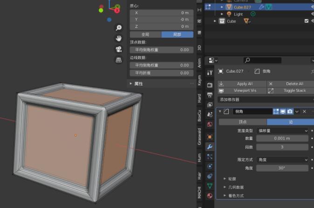Hide the Cube collection with eye icon
This screenshot has width=314, height=208.
[x=313, y=21]
